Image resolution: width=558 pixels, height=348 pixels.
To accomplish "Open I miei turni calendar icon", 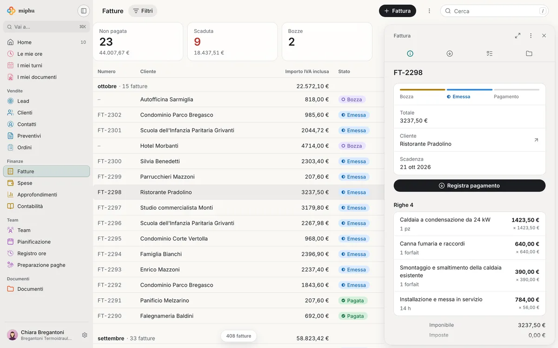I will (x=11, y=65).
